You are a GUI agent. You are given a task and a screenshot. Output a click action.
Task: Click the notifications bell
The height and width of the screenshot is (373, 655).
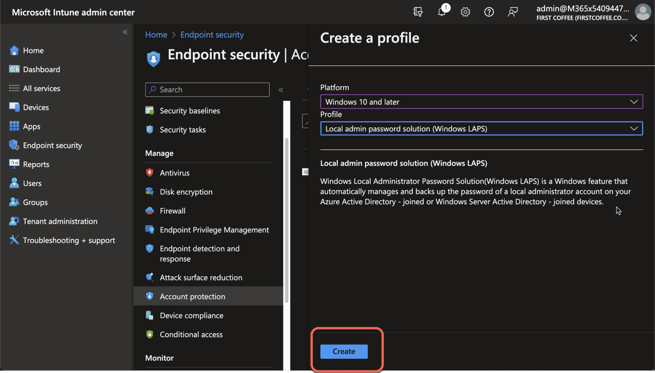click(442, 12)
